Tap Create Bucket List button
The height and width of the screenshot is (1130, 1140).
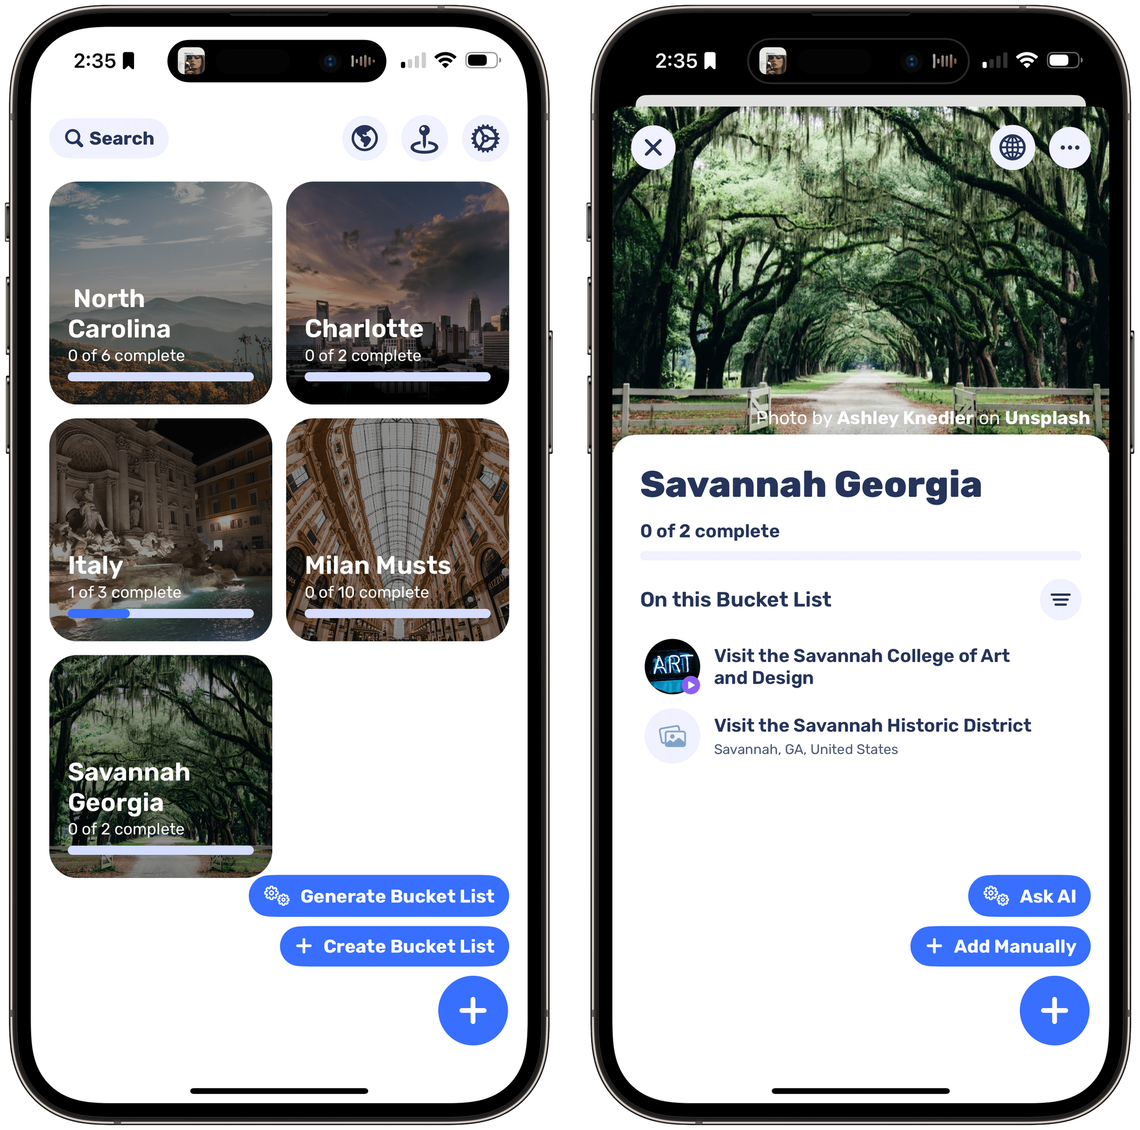395,944
